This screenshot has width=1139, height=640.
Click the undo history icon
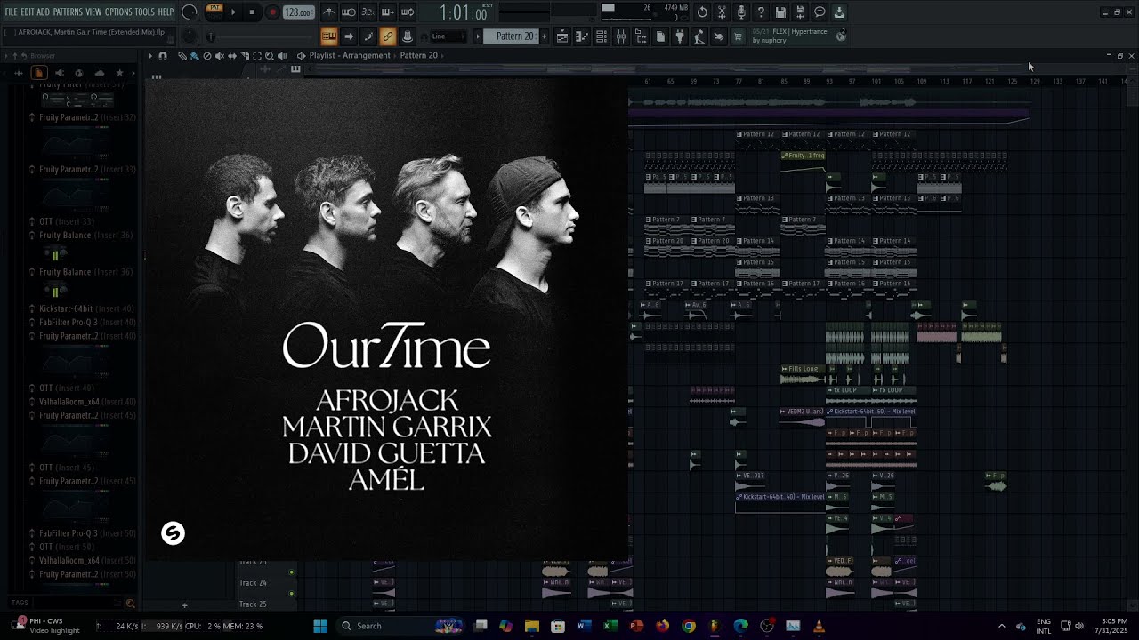point(702,12)
